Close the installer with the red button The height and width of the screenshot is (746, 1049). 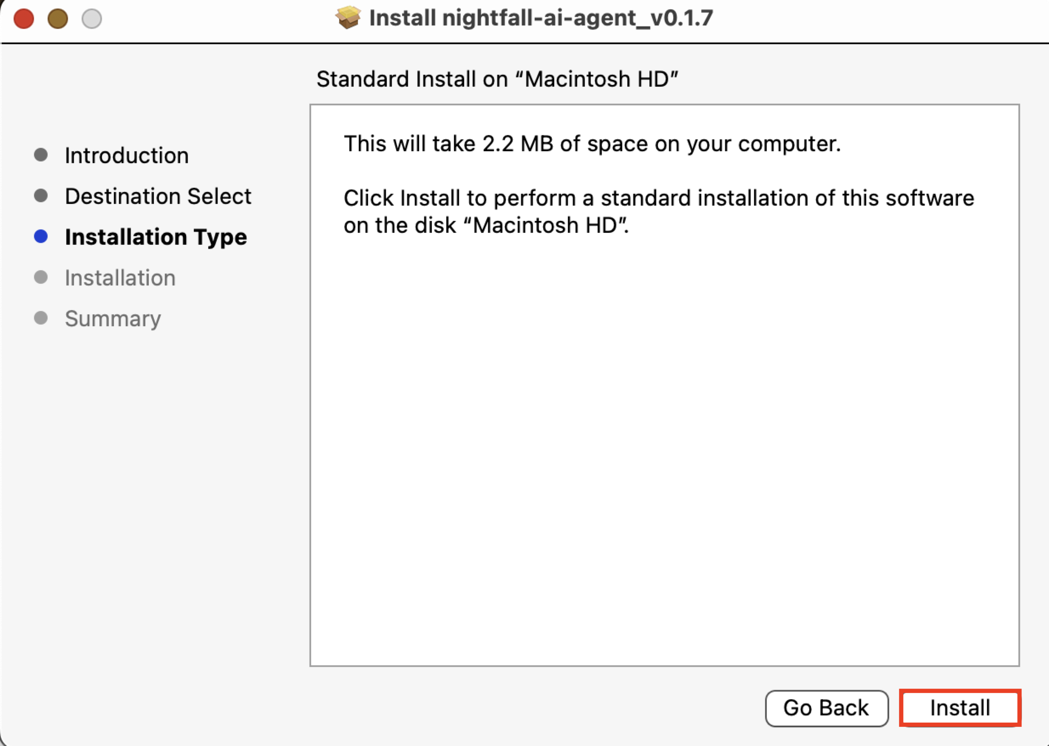click(x=24, y=19)
